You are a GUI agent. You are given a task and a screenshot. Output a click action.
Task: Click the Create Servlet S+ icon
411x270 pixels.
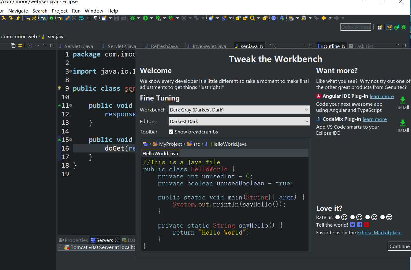click(x=224, y=18)
